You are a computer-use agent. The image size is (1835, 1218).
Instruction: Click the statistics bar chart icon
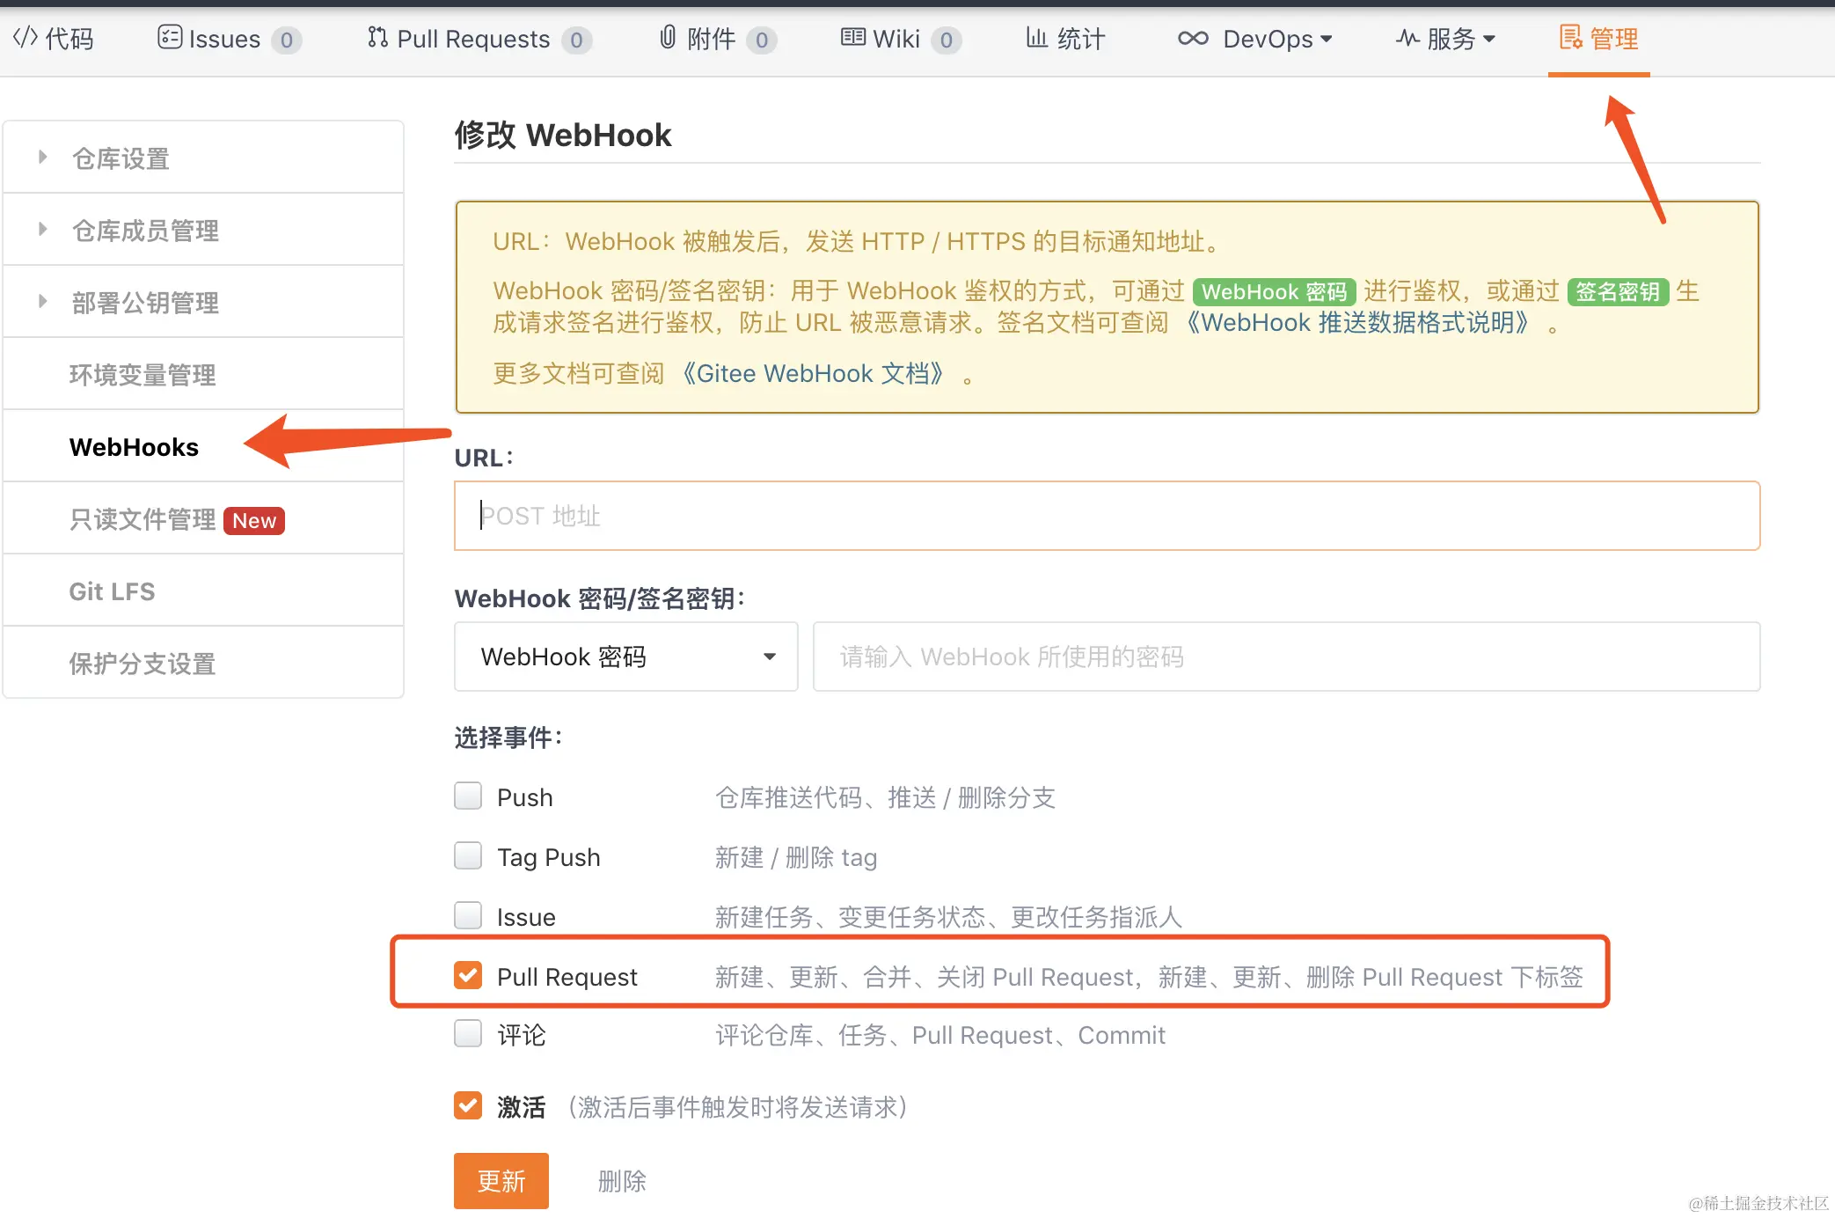tap(1036, 38)
